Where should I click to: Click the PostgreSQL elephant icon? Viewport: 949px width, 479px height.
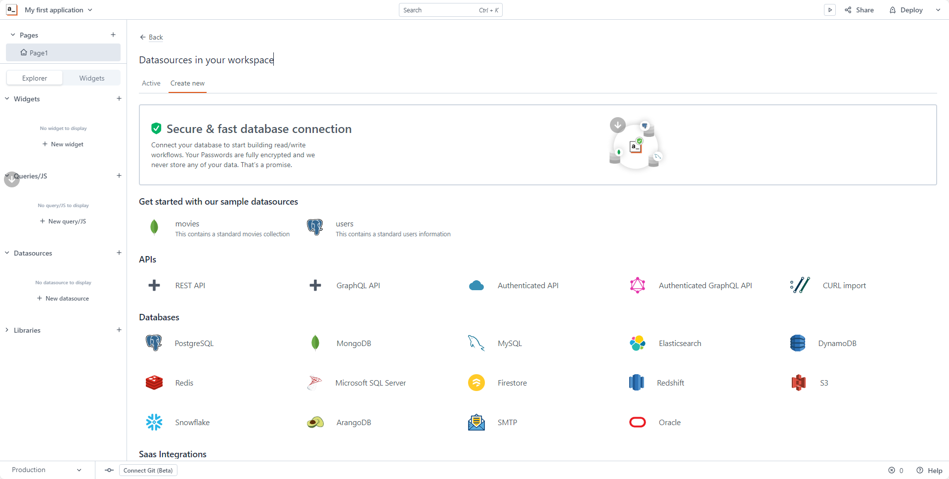pyautogui.click(x=154, y=343)
